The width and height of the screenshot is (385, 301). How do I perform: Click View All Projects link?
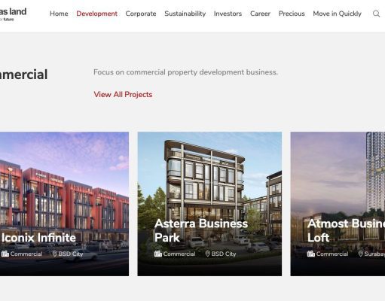(123, 95)
